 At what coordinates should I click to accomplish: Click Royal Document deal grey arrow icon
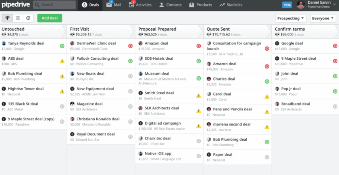pyautogui.click(x=130, y=137)
